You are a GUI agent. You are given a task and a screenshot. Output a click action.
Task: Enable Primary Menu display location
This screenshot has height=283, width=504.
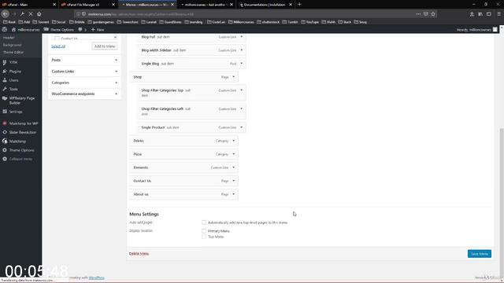tap(204, 230)
